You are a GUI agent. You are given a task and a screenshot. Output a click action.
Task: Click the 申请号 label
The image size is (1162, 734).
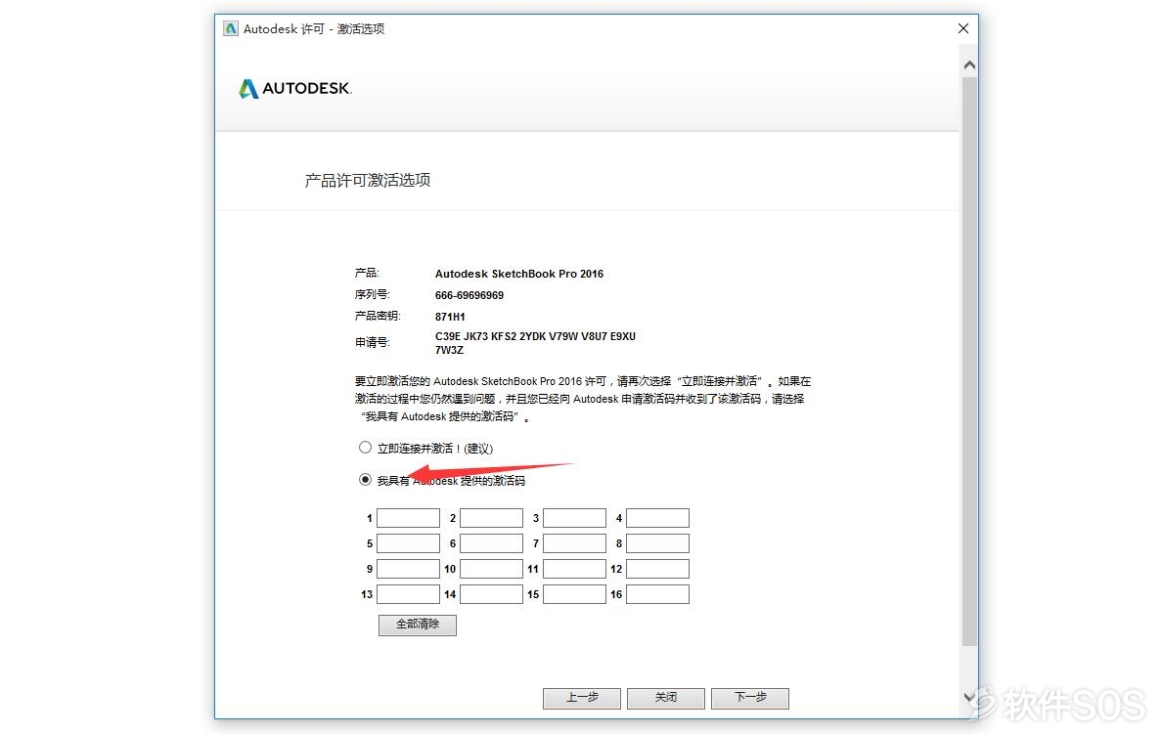click(x=372, y=342)
